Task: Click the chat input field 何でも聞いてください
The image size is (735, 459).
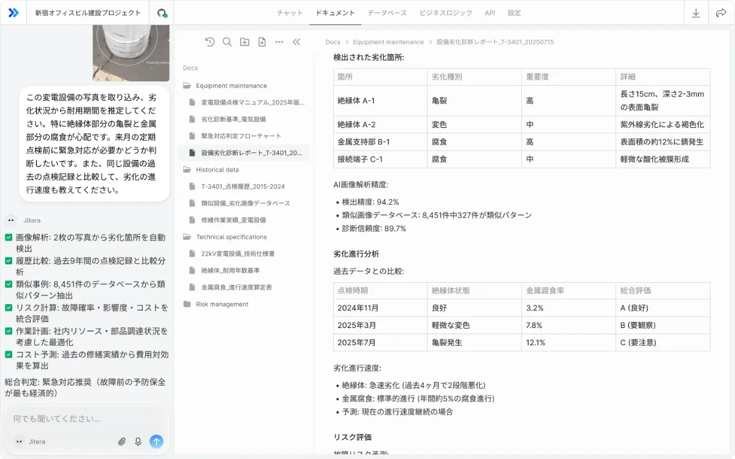Action: pos(87,419)
